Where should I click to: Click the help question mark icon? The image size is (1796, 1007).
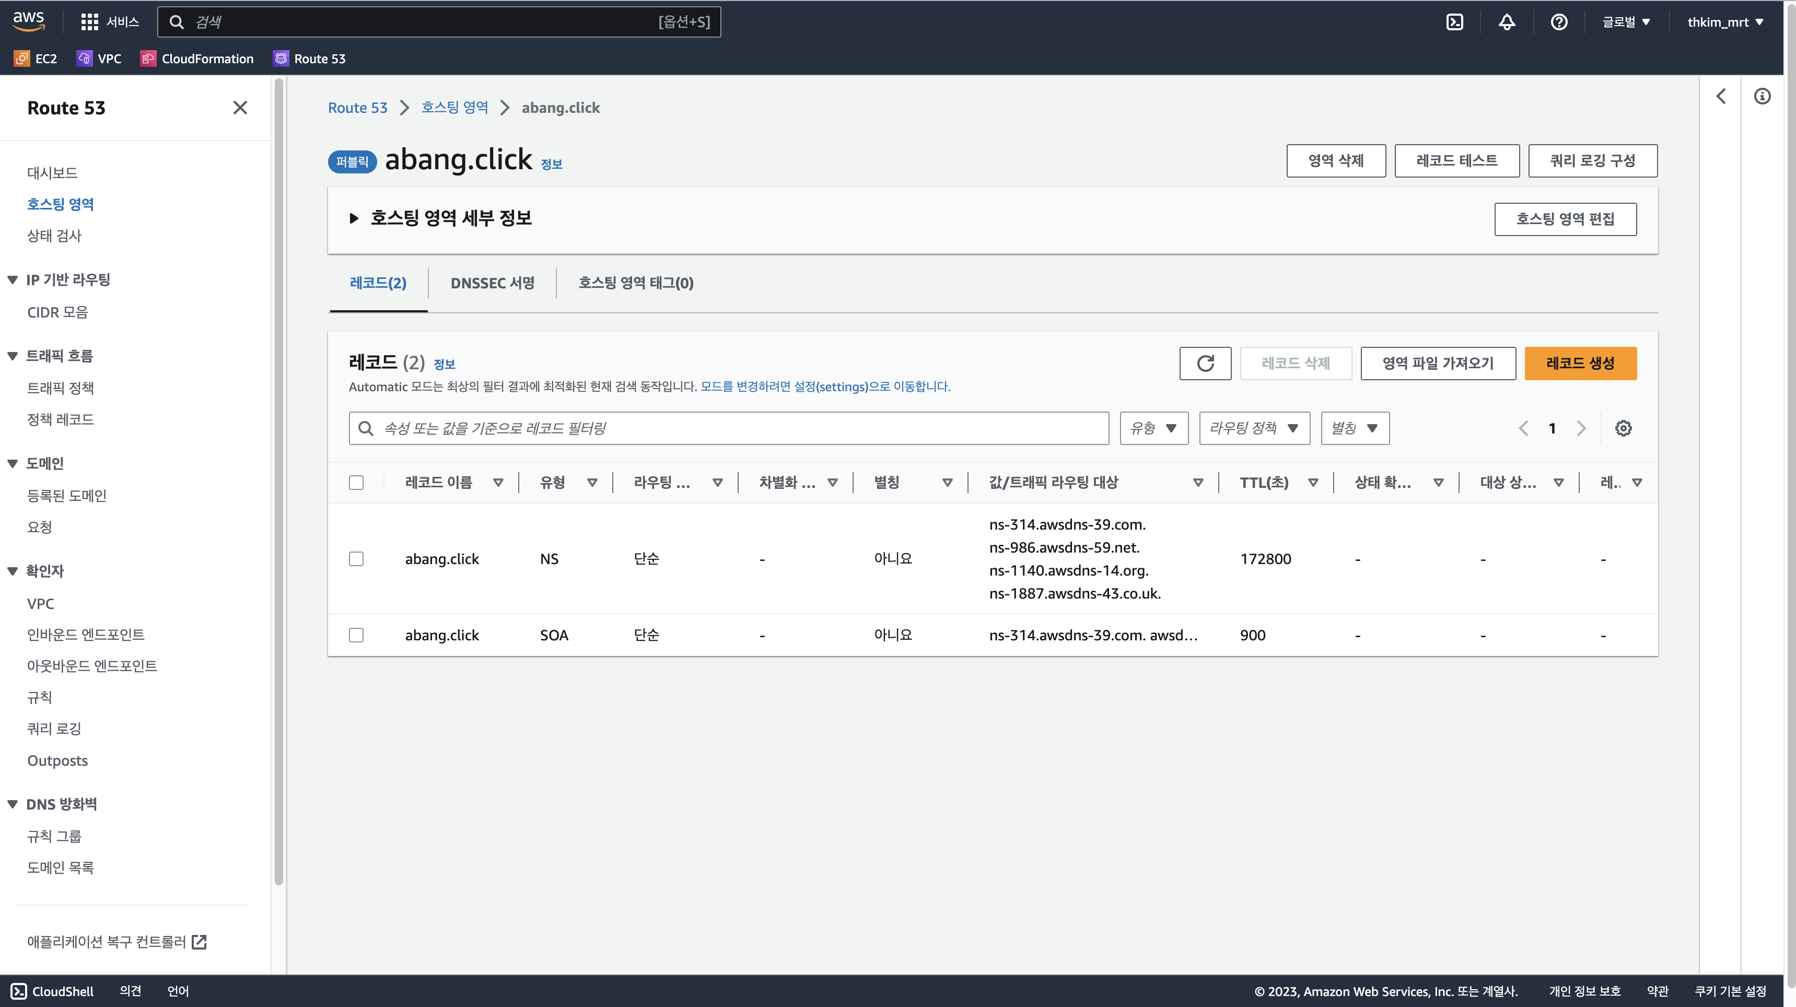(1559, 22)
